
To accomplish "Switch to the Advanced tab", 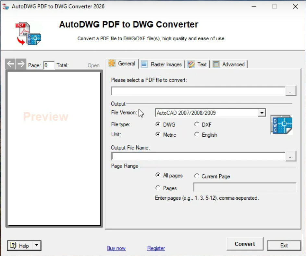I will [229, 64].
